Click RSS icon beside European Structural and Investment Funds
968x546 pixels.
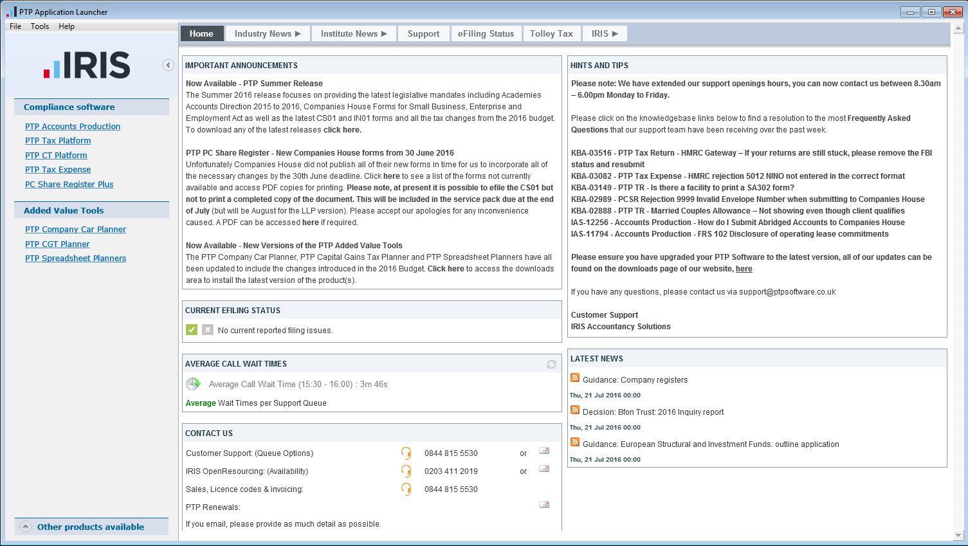[x=575, y=442]
